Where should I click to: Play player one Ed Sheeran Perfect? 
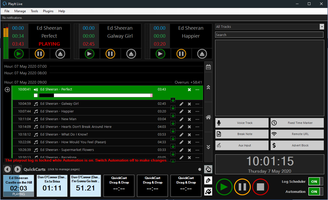[19, 54]
